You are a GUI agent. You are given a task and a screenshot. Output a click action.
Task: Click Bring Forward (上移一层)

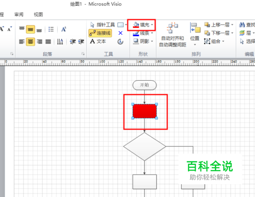click(217, 25)
